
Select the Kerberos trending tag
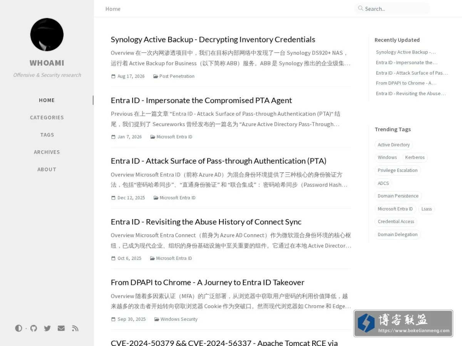(415, 157)
